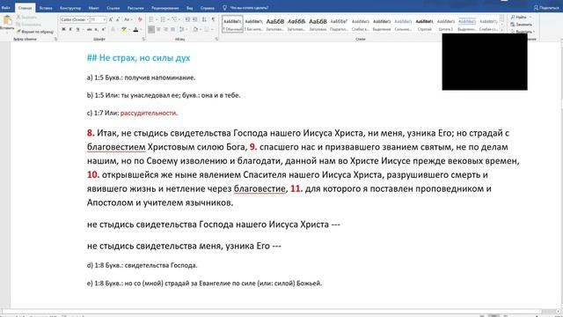Click the lightbulb Tell Me icon
The width and height of the screenshot is (563, 317).
point(225,8)
